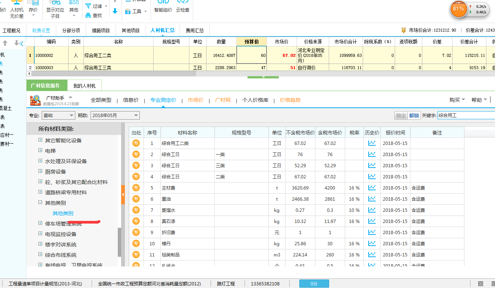Open the 期数 dropdown showing 2018年05月
Viewport: 495px width, 288px height.
click(115, 116)
